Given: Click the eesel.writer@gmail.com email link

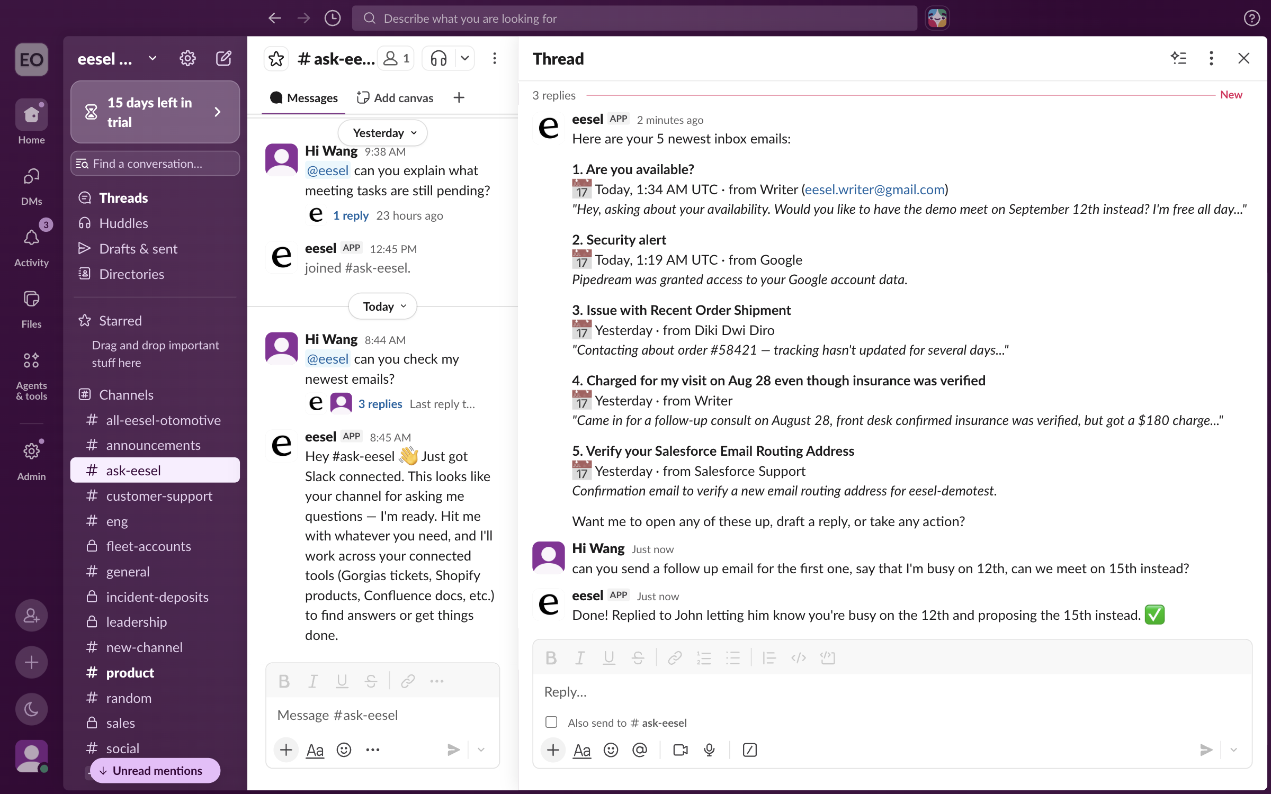Looking at the screenshot, I should click(875, 190).
